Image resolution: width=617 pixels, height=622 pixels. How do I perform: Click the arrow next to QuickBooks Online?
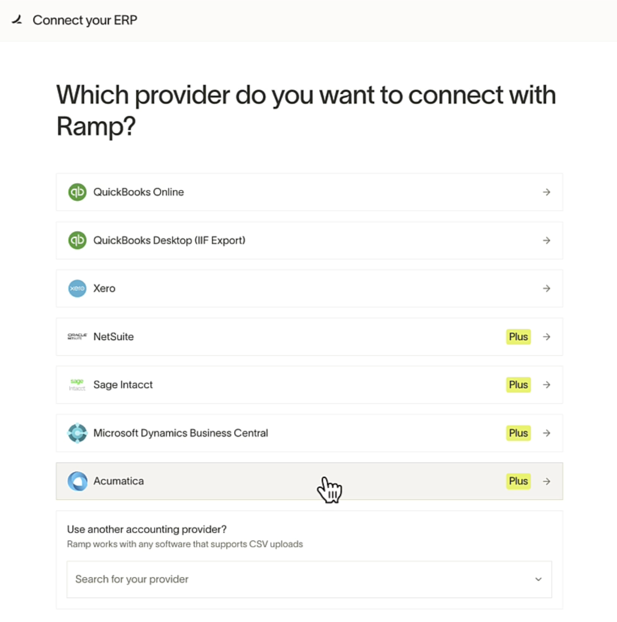[x=547, y=192]
